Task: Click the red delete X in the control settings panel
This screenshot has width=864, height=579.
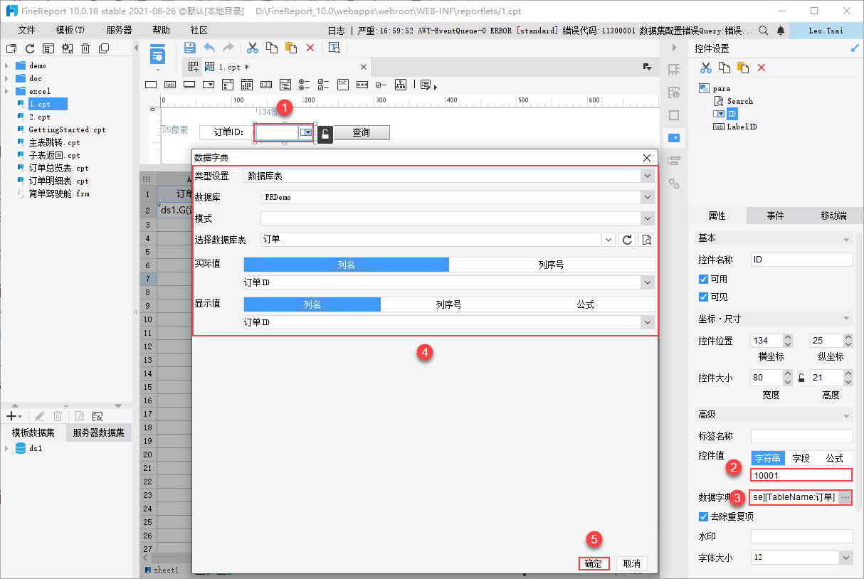Action: click(761, 68)
